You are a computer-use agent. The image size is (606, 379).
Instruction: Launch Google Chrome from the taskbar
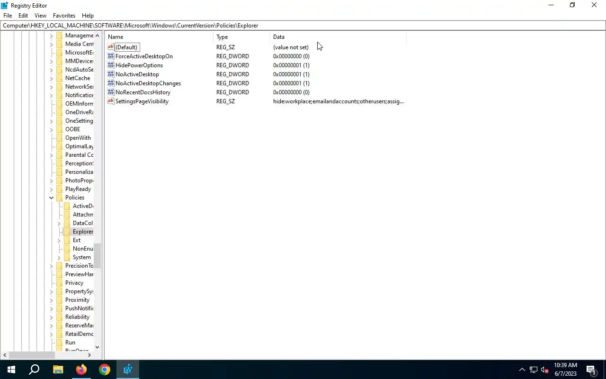pyautogui.click(x=104, y=370)
